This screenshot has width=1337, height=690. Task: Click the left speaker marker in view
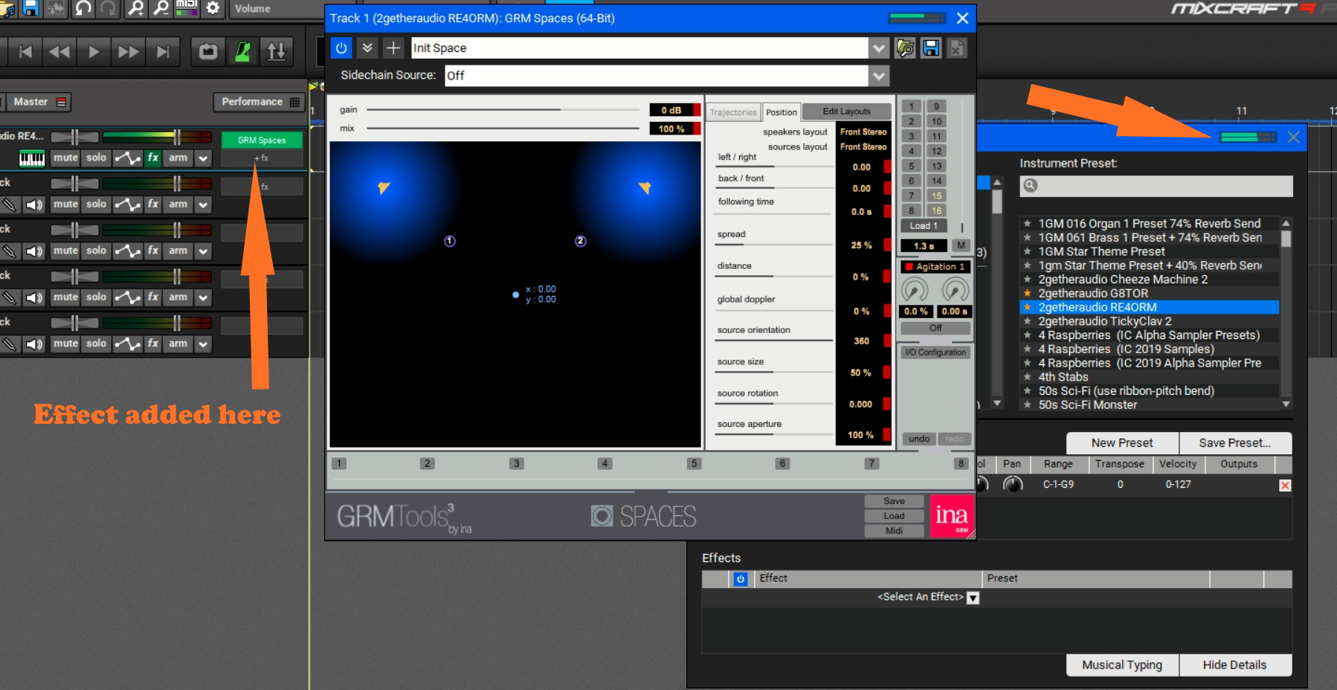[384, 187]
